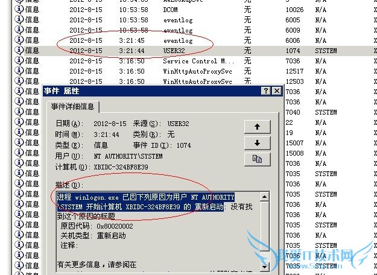Click the WinHttpAutoProxySvc cell of event 12517

[x=197, y=71]
